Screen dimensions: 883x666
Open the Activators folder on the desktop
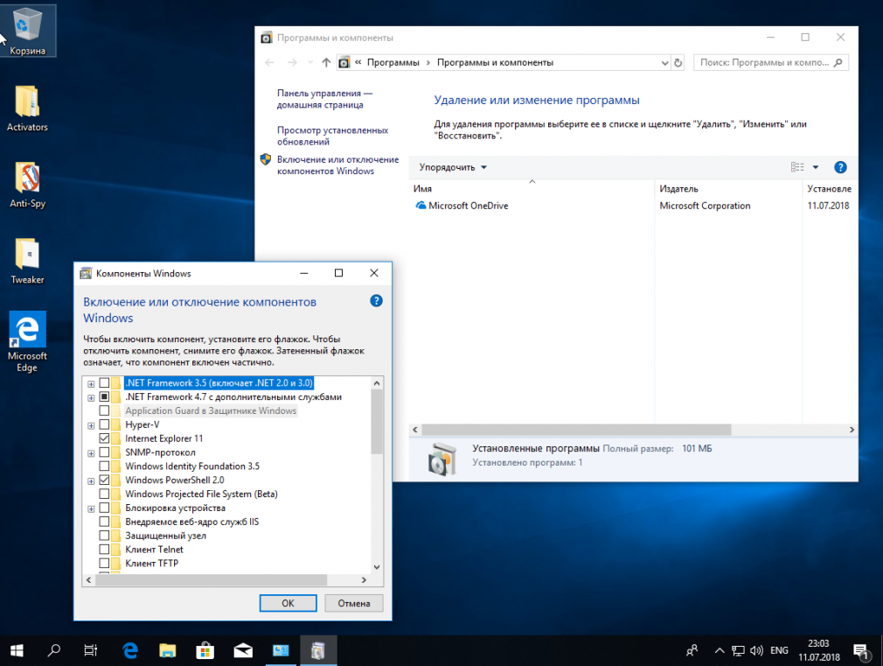pyautogui.click(x=27, y=109)
